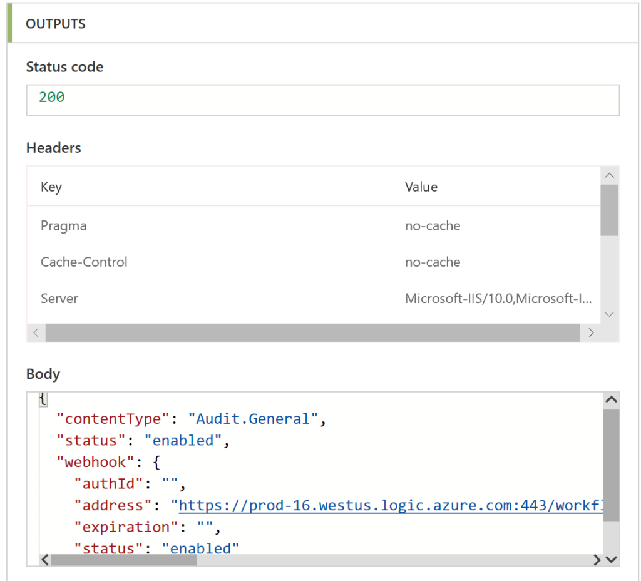Click the Body panel scroll left arrow
Image resolution: width=641 pixels, height=581 pixels.
click(43, 559)
